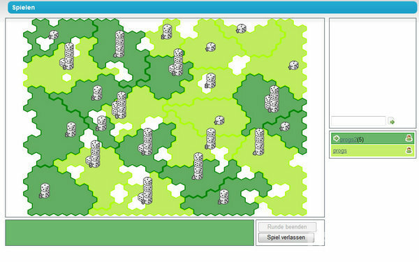Click the avatar icon in progs2 row
This screenshot has height=262, width=419.
[x=409, y=138]
